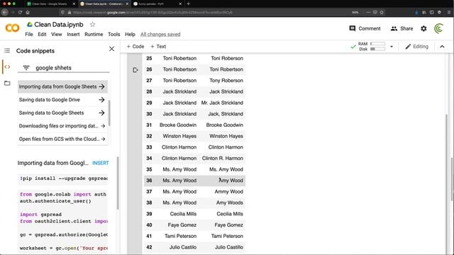
Task: Click 'Brooke Goodwin' in row 31 first column
Action: [178, 125]
